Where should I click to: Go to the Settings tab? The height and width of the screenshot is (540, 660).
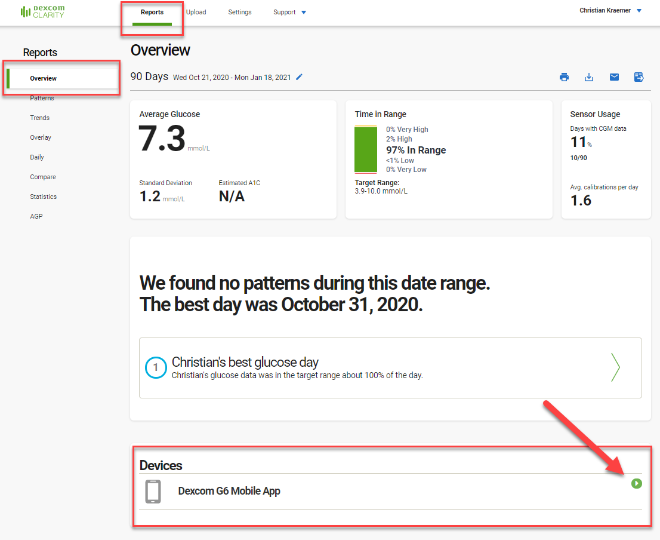click(x=240, y=12)
